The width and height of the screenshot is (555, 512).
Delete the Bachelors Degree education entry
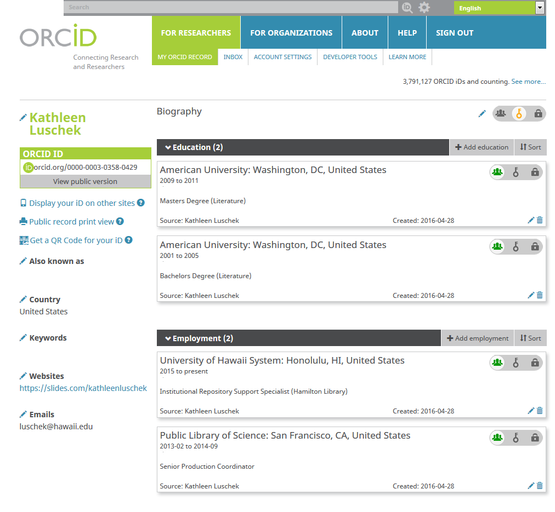point(540,295)
